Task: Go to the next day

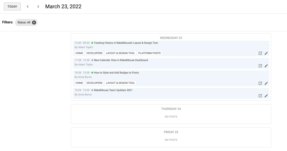Action: 38,6
